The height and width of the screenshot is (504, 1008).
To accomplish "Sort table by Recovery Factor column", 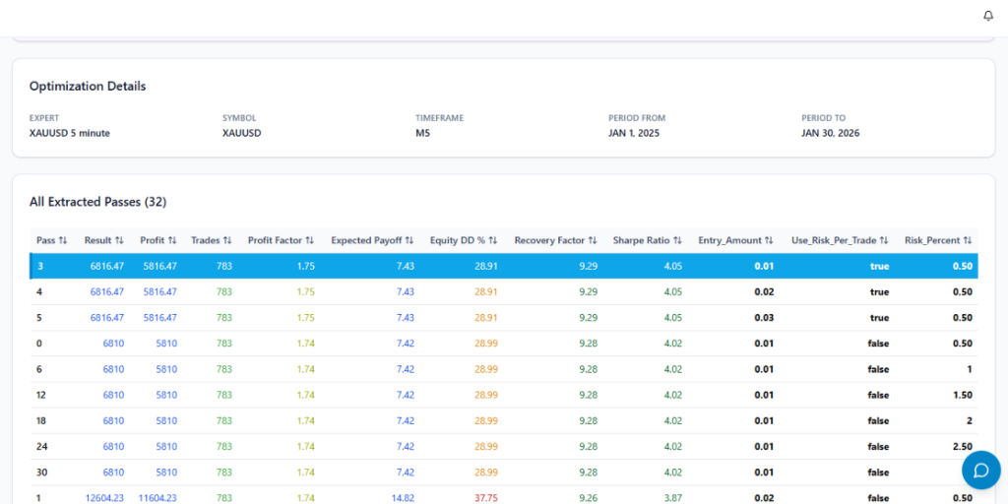I will (555, 240).
